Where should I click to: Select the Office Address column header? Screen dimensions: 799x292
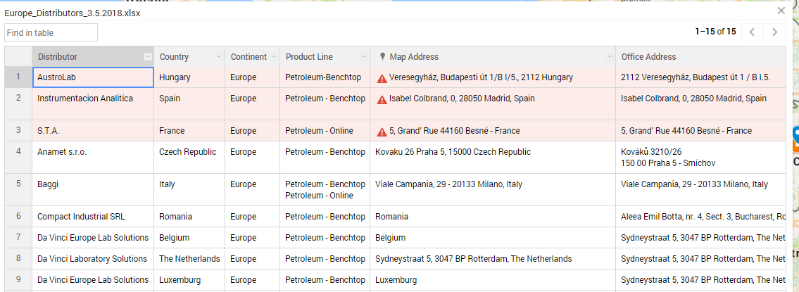[700, 56]
